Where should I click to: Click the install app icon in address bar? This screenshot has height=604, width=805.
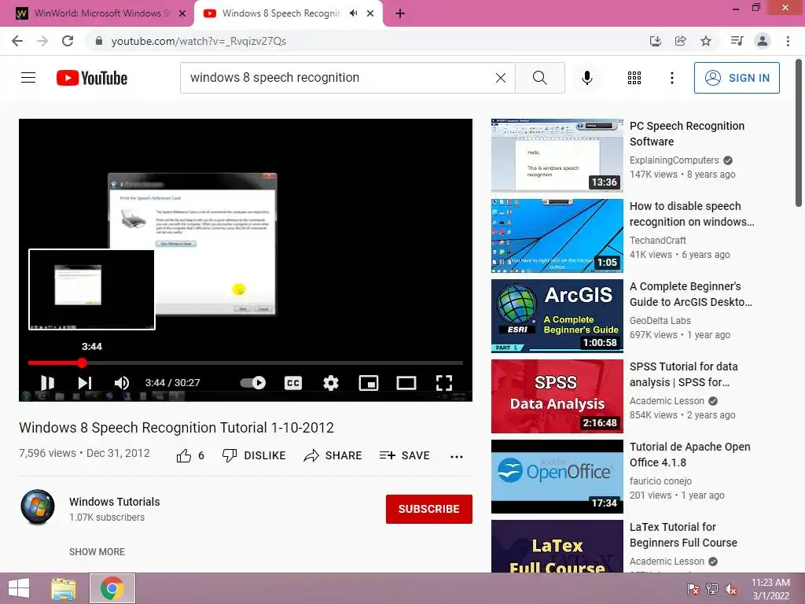click(x=655, y=41)
